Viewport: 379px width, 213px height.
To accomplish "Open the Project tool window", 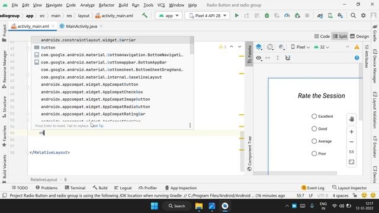I will click(x=4, y=33).
